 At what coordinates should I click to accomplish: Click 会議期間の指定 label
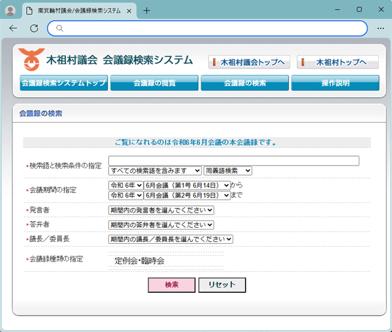pyautogui.click(x=53, y=190)
